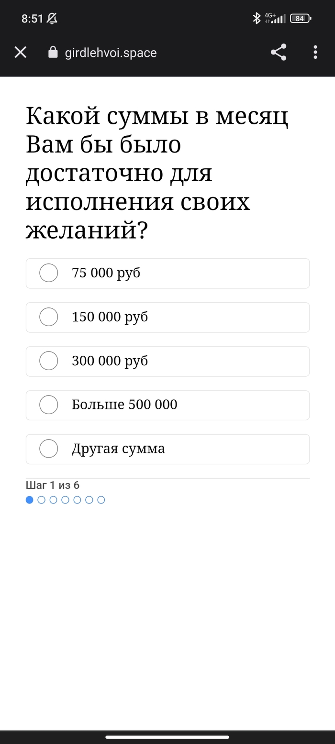The width and height of the screenshot is (335, 744).
Task: Tap the second step progress dot
Action: (x=42, y=500)
